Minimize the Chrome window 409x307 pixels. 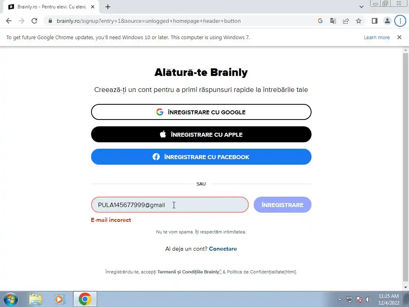375,3
